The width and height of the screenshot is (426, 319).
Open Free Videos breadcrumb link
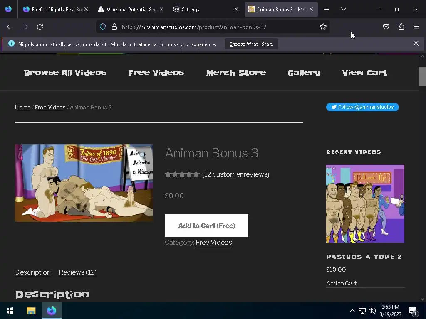[50, 107]
